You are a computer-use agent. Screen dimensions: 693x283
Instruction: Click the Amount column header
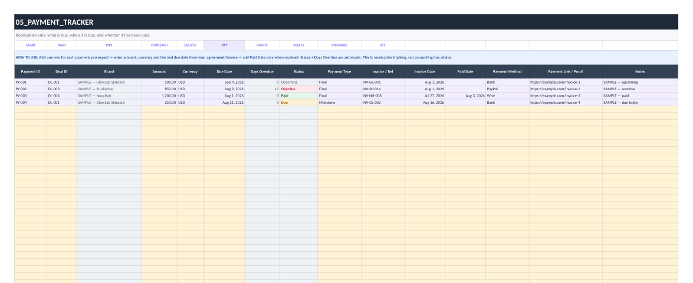coord(159,71)
